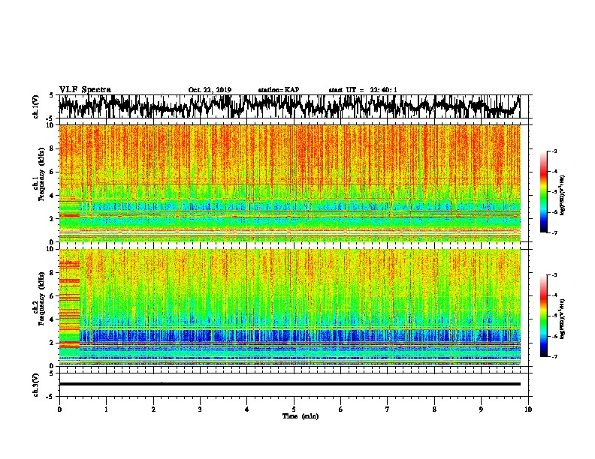
Task: Click the "-3" label on ch.1 colorbar
Action: coord(554,151)
